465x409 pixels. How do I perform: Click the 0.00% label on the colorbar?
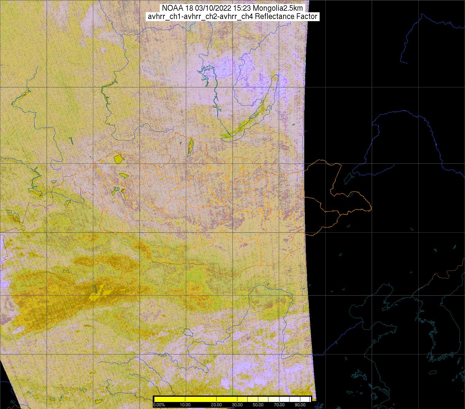[159, 405]
